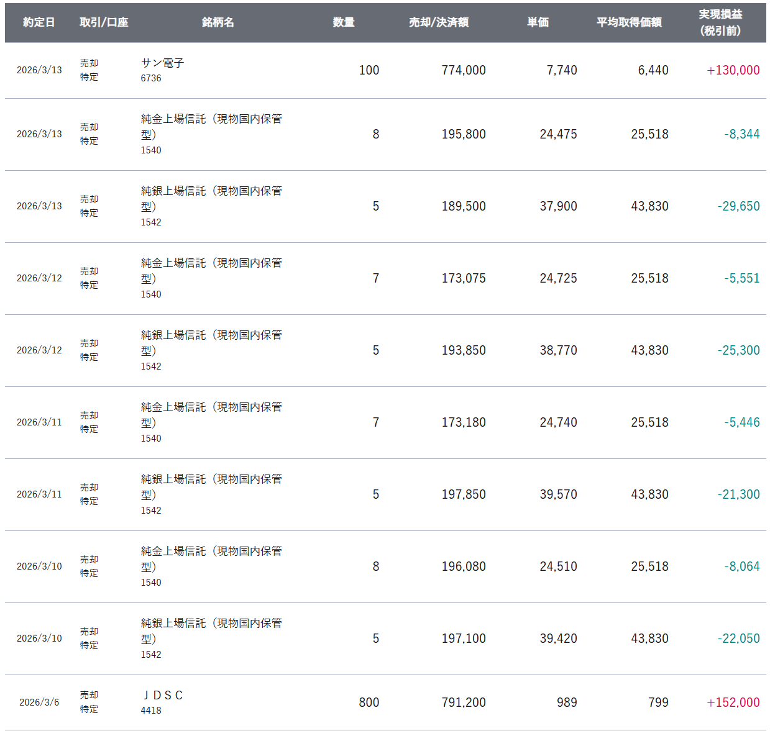Click the 数量 column header
Viewport: 770px width, 736px height.
pyautogui.click(x=344, y=22)
